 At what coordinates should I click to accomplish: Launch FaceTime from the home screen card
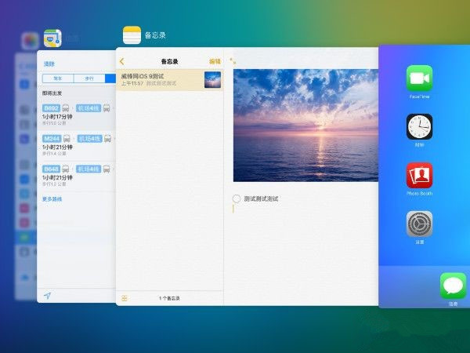pyautogui.click(x=419, y=78)
